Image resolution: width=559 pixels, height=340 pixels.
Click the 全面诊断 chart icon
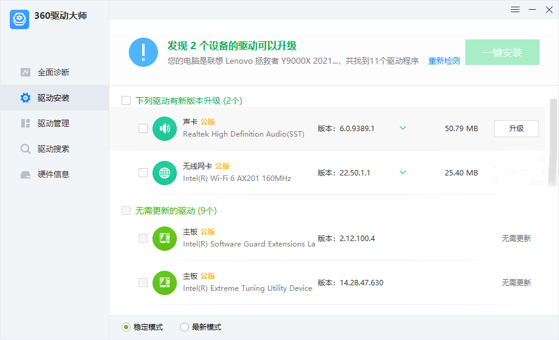tap(26, 72)
